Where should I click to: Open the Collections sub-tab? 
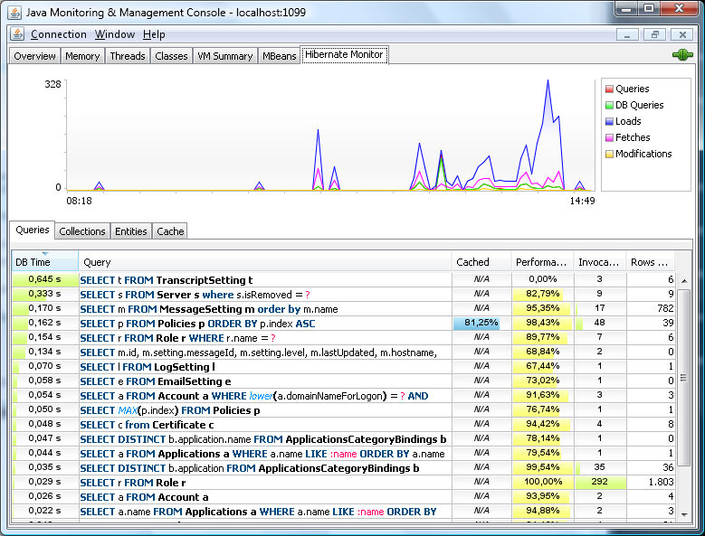pyautogui.click(x=82, y=231)
